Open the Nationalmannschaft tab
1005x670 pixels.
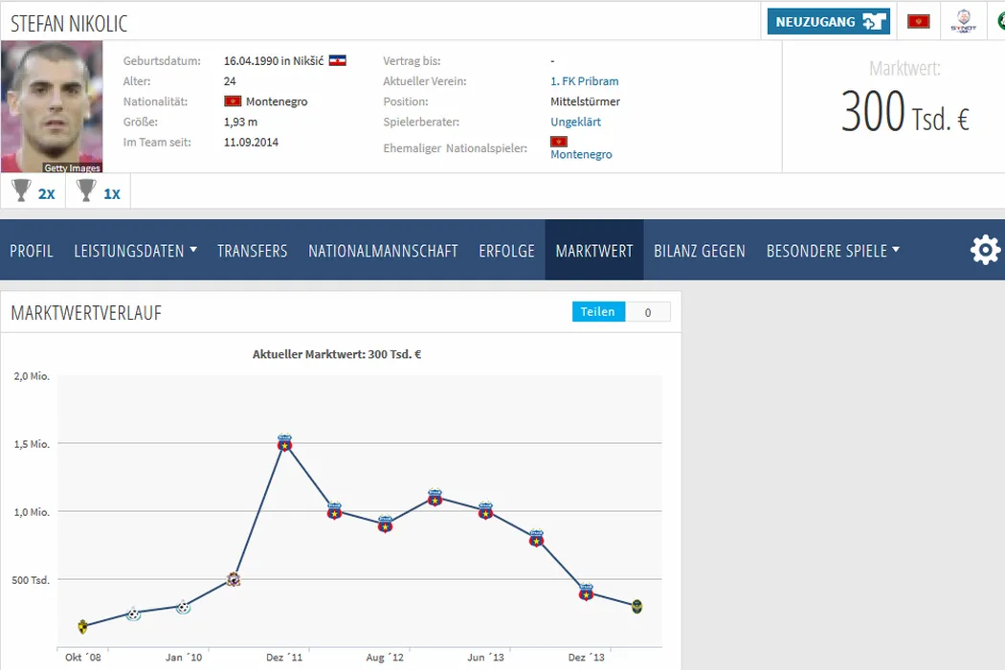(383, 251)
